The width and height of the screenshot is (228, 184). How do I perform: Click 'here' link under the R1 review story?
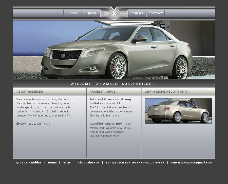(99, 115)
